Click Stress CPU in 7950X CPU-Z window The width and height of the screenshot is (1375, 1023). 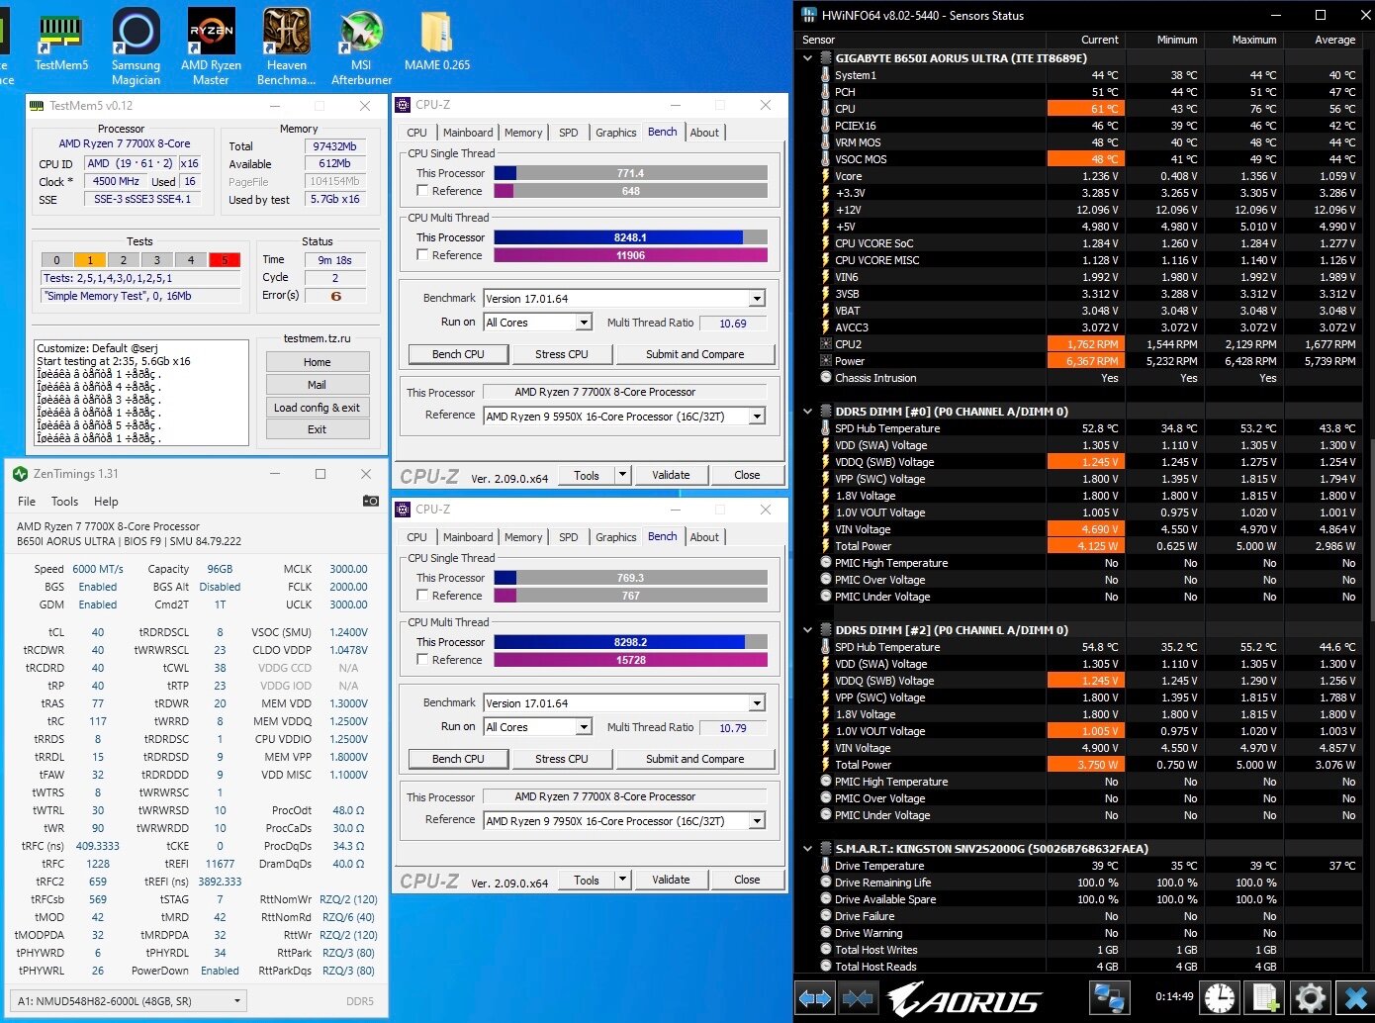coord(562,759)
